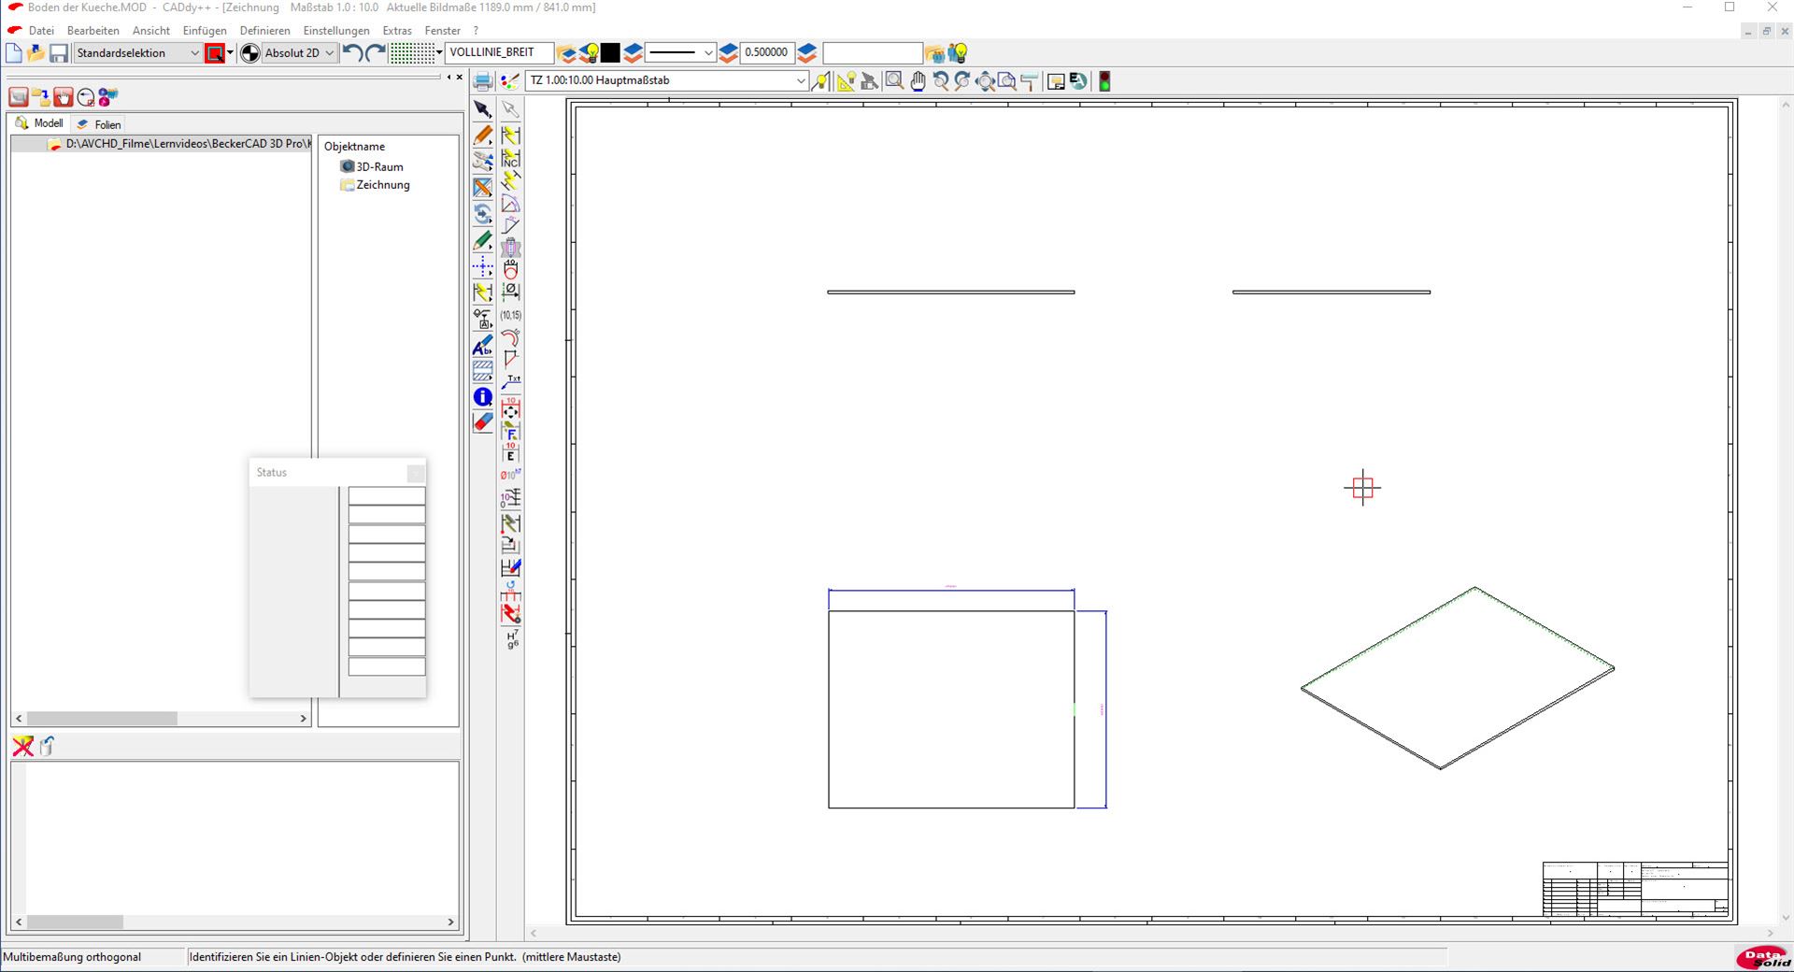Screen dimensions: 1794x972
Task: Close the Status floating panel
Action: (x=416, y=473)
